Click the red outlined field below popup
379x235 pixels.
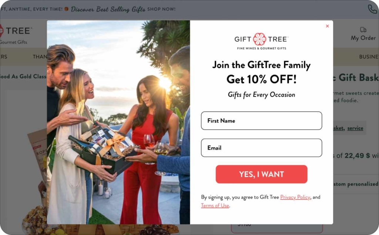tap(277, 228)
